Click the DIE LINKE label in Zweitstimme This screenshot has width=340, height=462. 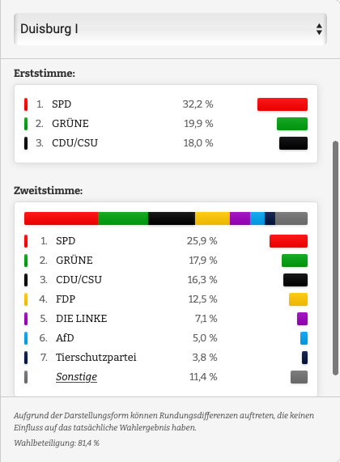[82, 319]
